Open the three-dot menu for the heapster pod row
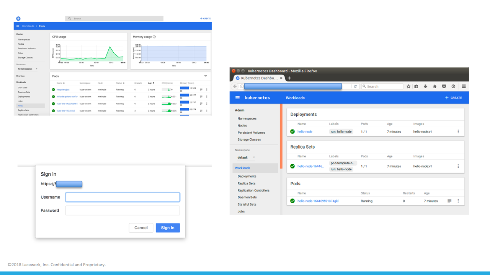490x275 pixels. [x=207, y=90]
